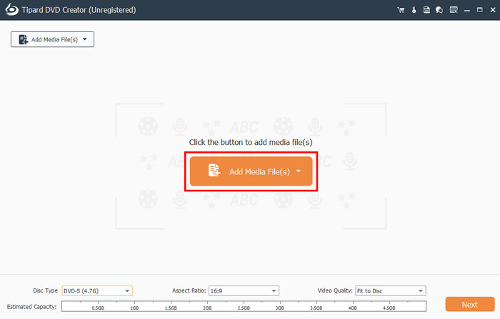Click the top-left Add Media File(s) button
Screen dimensions: 500x319
(52, 39)
